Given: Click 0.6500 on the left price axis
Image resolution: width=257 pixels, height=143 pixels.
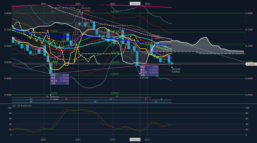Looking at the screenshot, I should click(8, 62).
